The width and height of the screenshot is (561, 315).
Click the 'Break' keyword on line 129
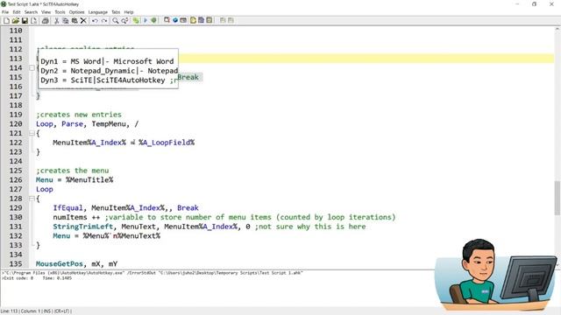pyautogui.click(x=188, y=208)
